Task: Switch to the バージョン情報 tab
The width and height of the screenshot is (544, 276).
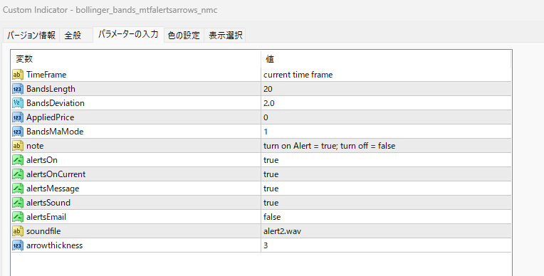Action: (31, 35)
